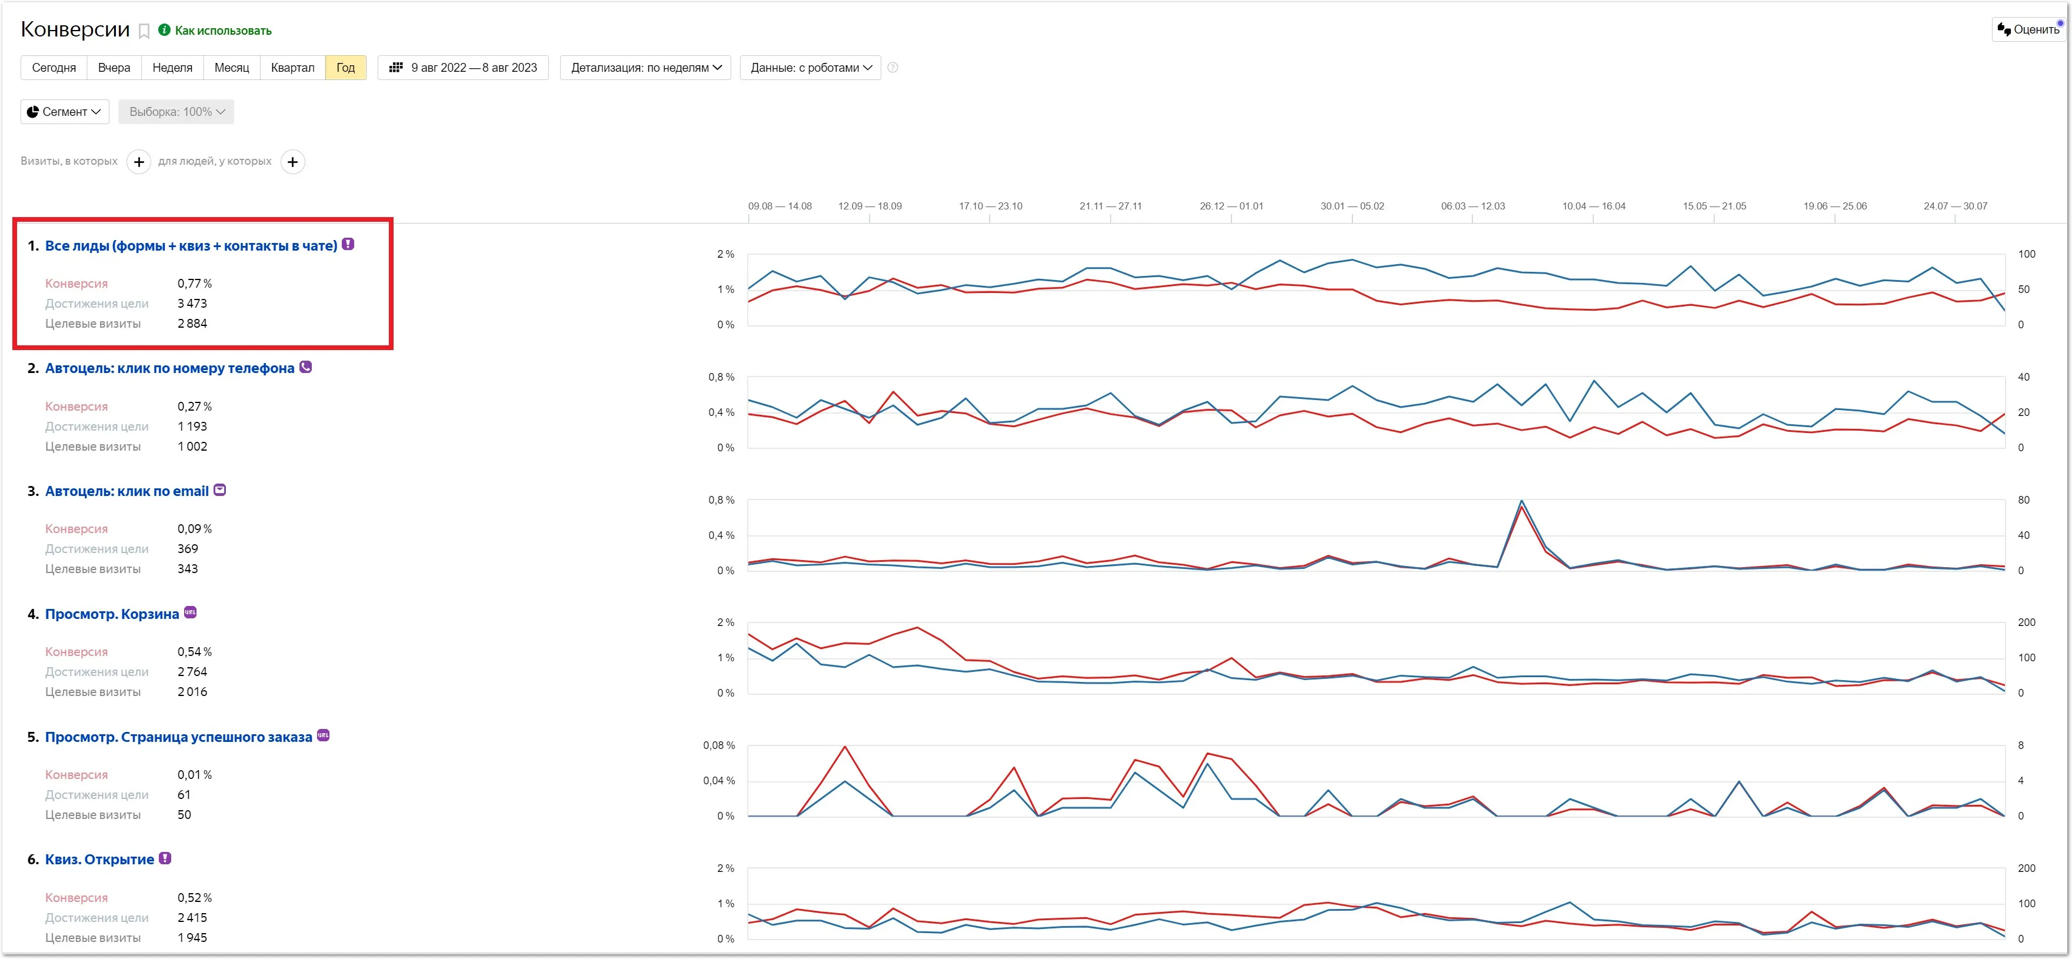
Task: Click the URL badge next to Просмотр. Корзина
Action: click(x=191, y=612)
